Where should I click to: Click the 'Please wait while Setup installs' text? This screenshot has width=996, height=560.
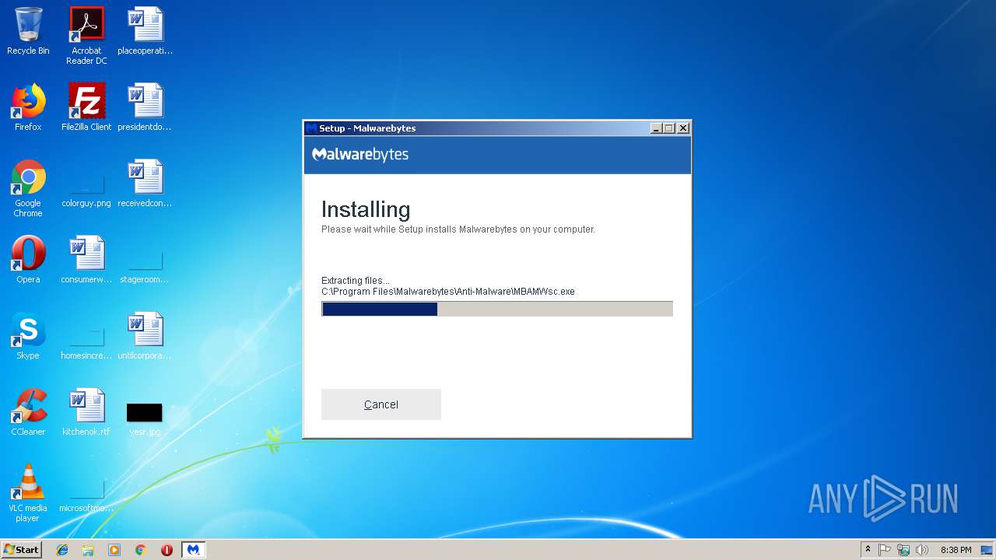[x=458, y=229]
